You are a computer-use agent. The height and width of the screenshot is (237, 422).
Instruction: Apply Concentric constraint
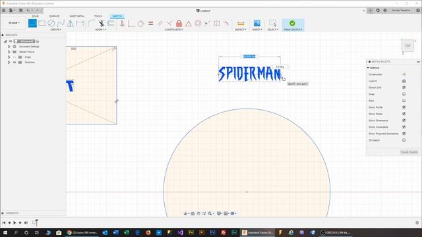point(198,24)
